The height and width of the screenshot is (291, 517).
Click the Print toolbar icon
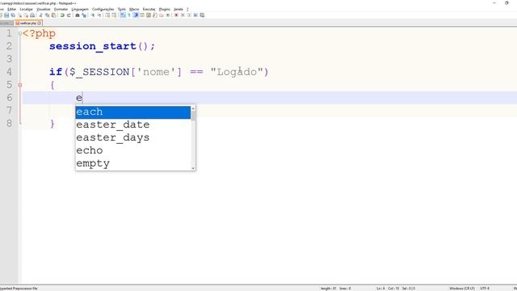[32, 15]
